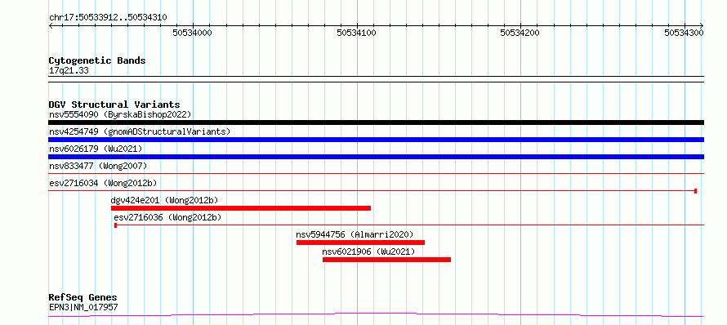727x325 pixels.
Task: Select the nsv6026179 (Wu2021) label
Action: (96, 149)
